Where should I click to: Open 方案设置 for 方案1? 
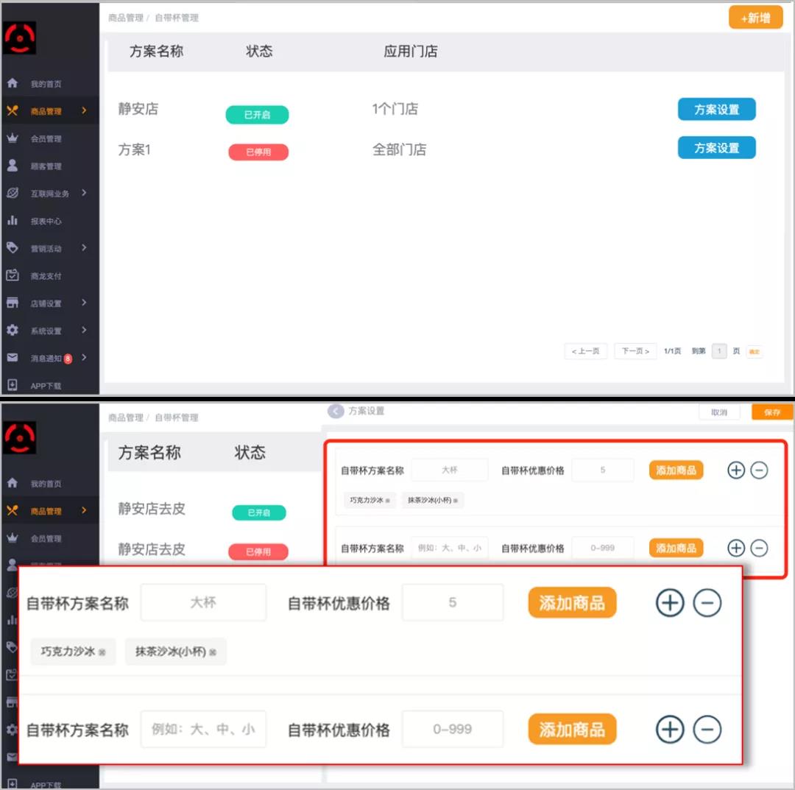(x=716, y=147)
